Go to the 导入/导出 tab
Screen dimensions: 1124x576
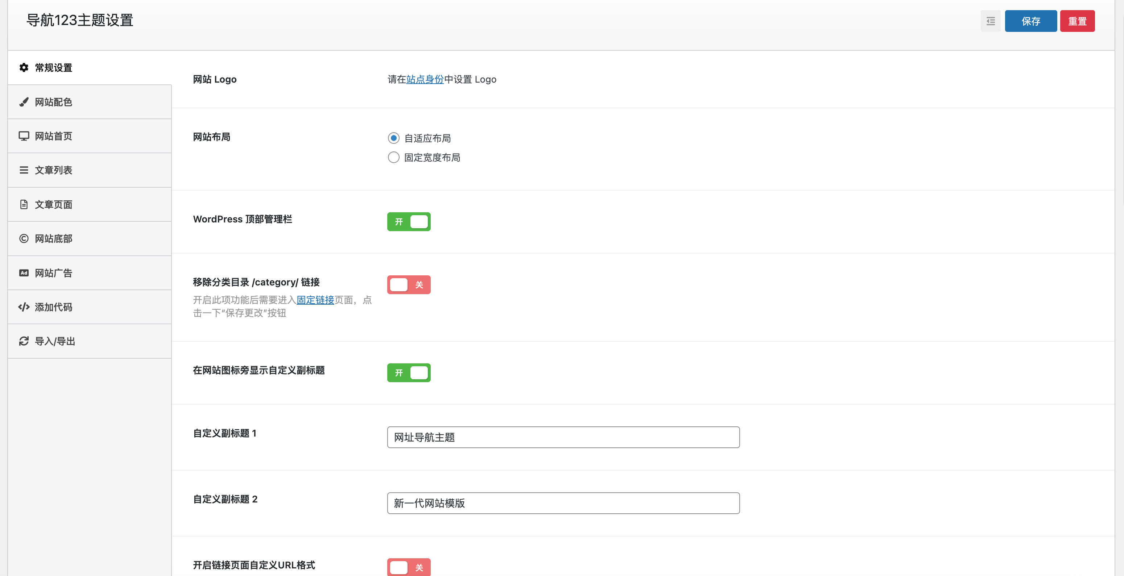90,341
